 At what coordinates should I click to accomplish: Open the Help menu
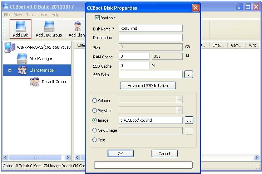coord(55,15)
